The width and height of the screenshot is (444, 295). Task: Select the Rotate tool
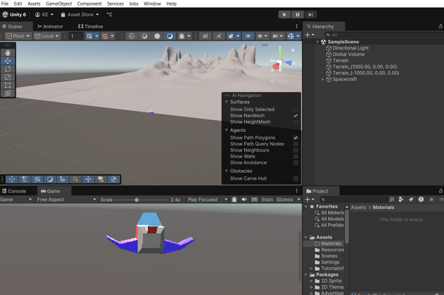8,69
